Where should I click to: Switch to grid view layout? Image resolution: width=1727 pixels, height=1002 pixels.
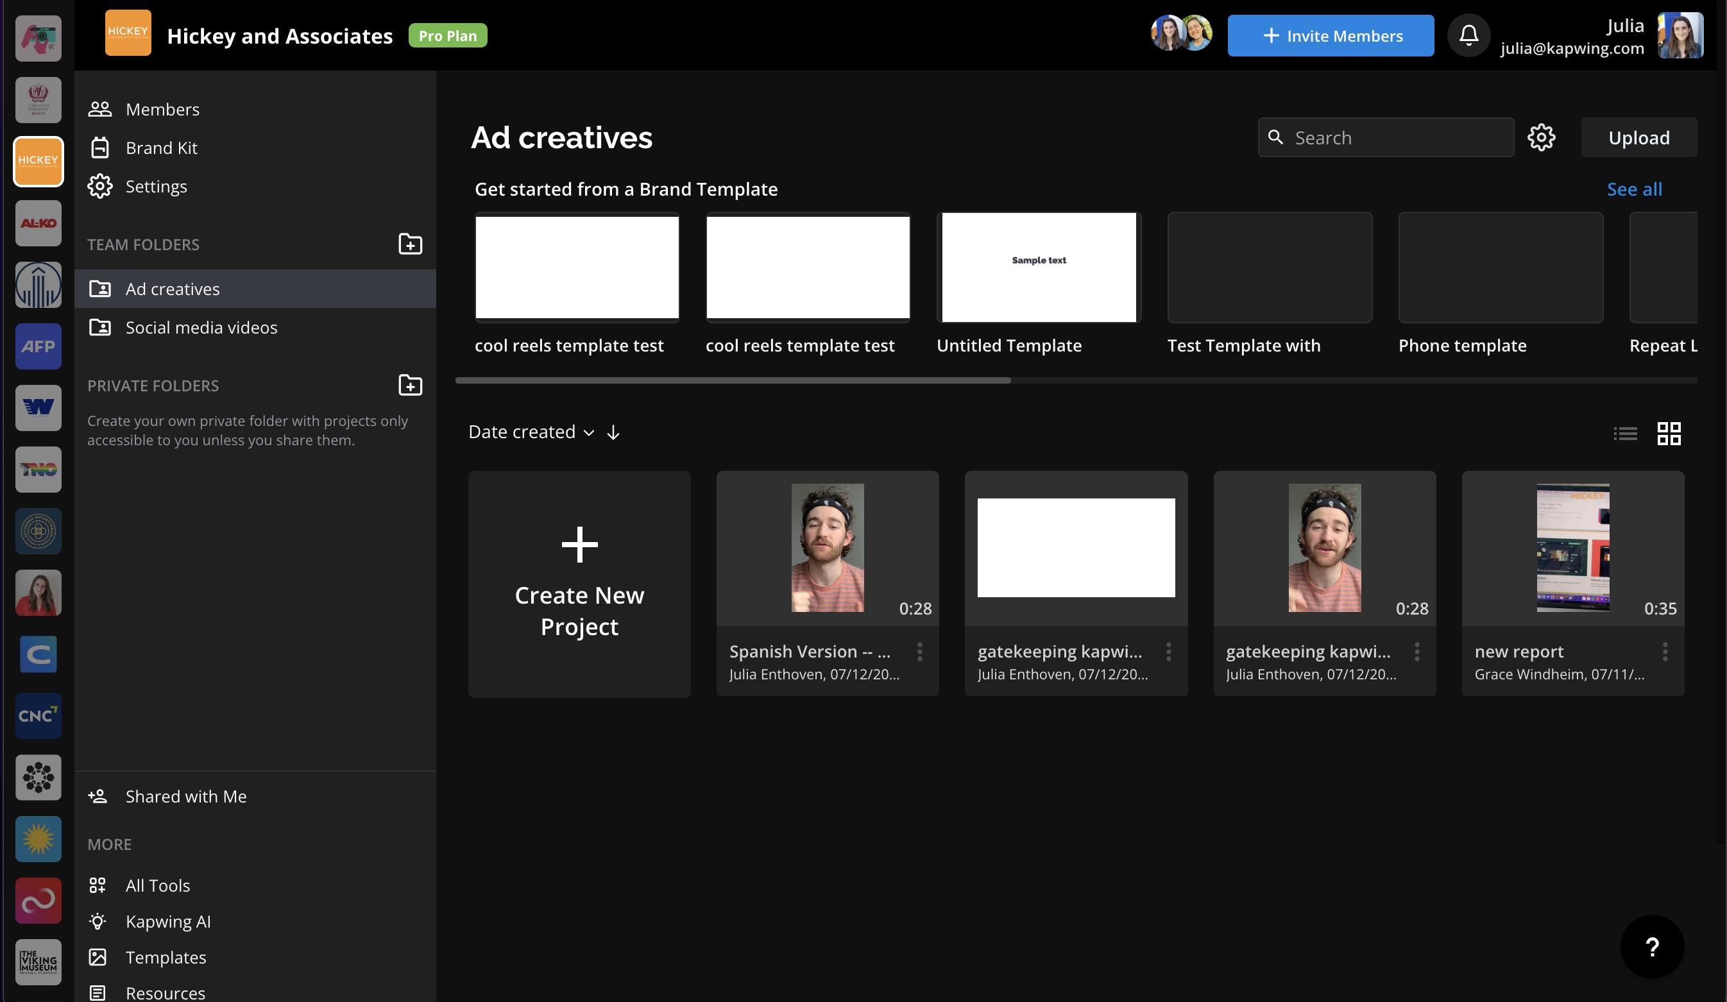(x=1668, y=433)
